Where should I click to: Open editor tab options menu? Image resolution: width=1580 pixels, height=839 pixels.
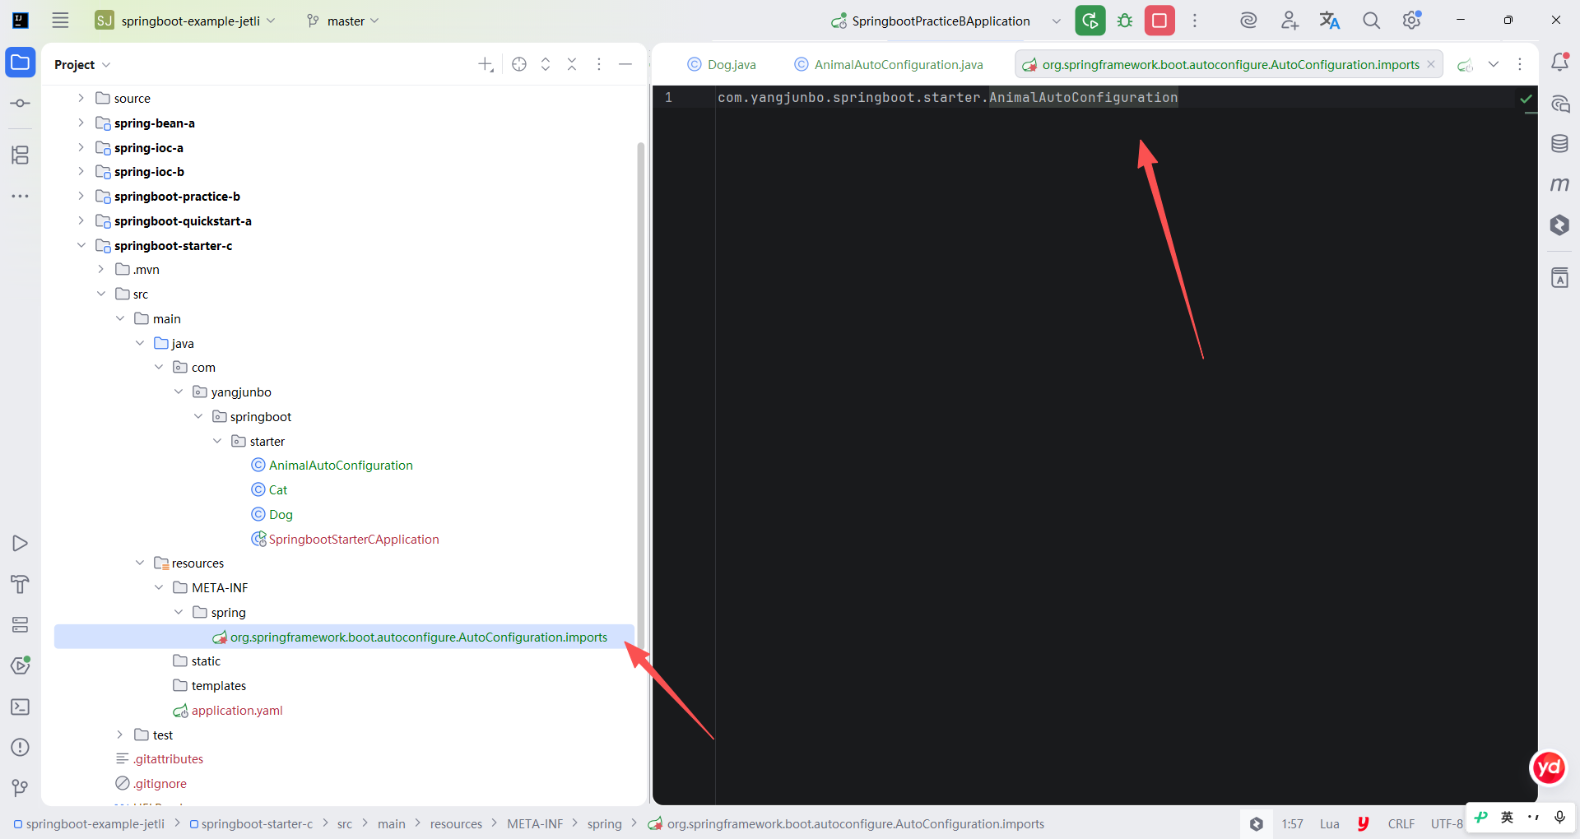click(1520, 64)
